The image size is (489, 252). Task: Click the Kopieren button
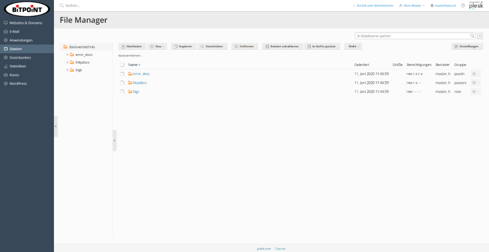pyautogui.click(x=184, y=46)
